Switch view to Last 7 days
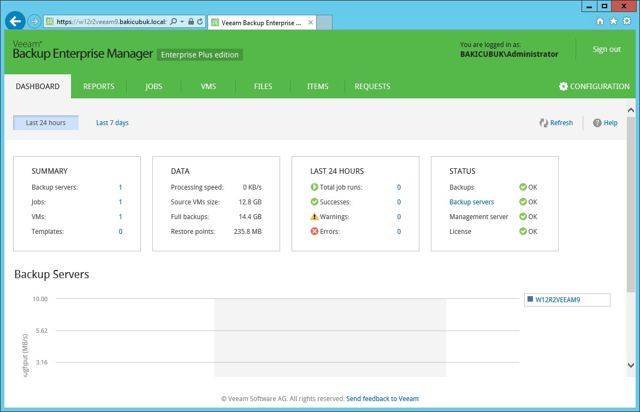The height and width of the screenshot is (412, 640). (x=112, y=122)
